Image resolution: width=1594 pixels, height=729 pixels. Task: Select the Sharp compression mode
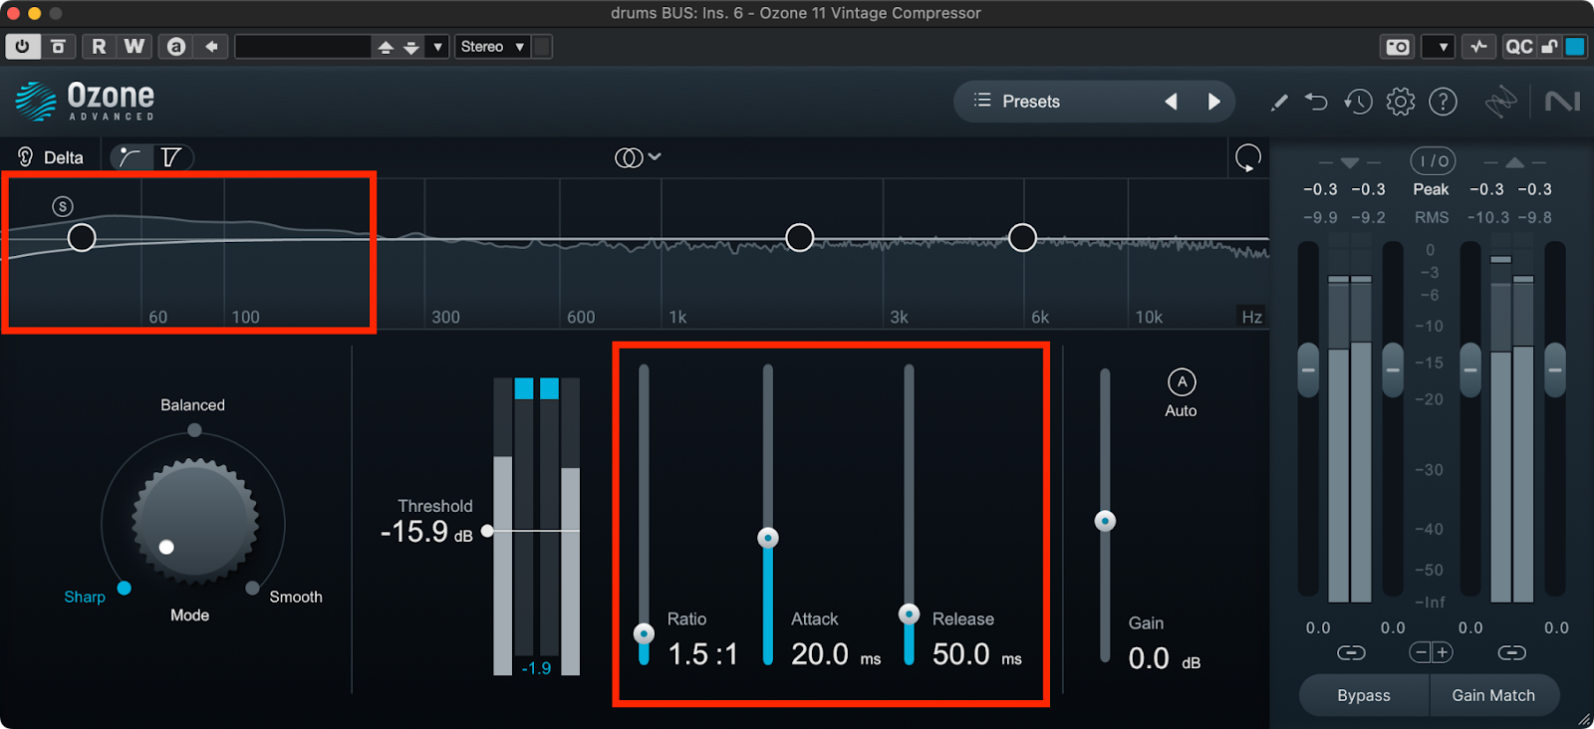124,589
